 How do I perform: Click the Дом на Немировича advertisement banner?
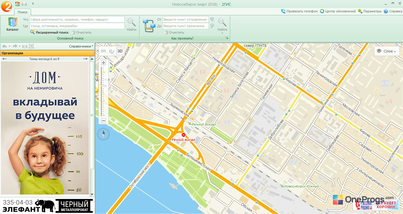45,128
